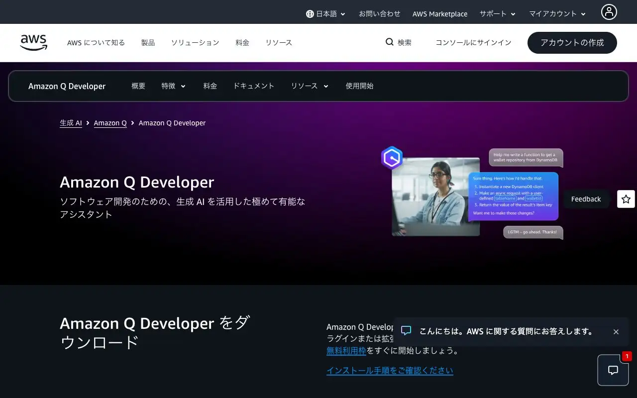Open AWS について知る menu

click(x=96, y=43)
